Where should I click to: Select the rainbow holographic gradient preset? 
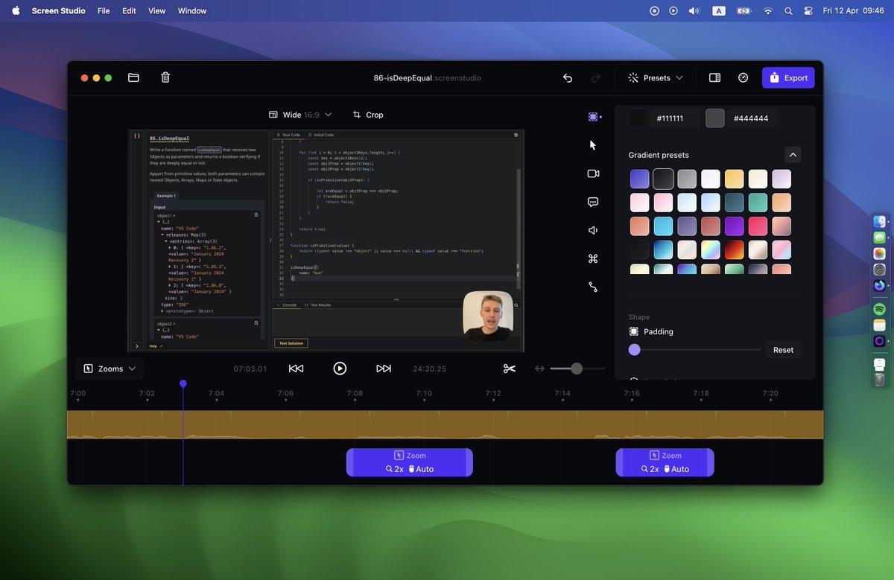[711, 249]
